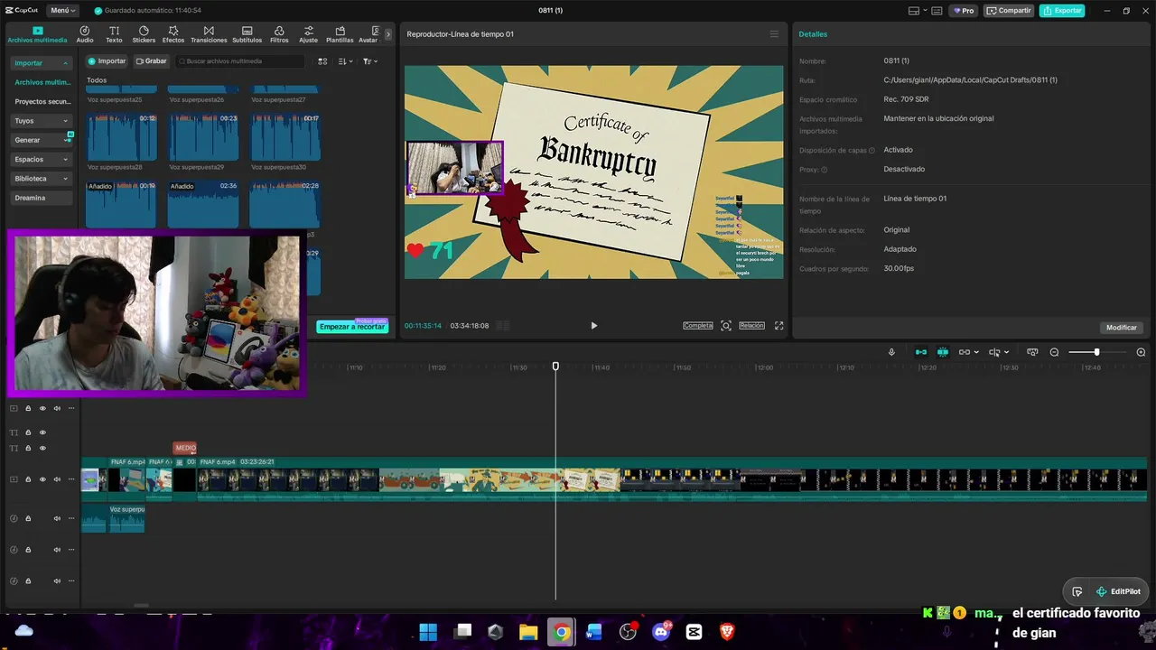Open Windows Start menu
1156x650 pixels.
click(428, 632)
